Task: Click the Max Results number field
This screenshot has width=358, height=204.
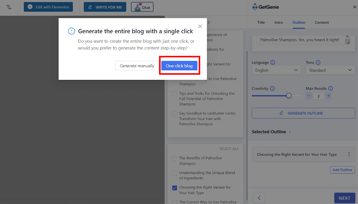Action: click(x=319, y=96)
